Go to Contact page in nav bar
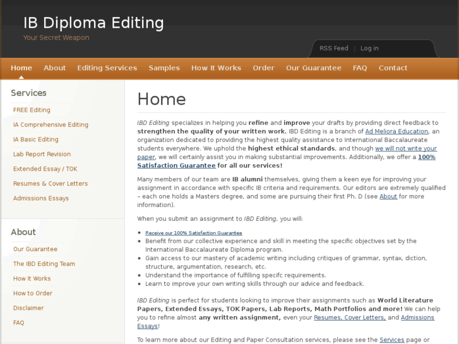The image size is (459, 344). [x=393, y=68]
